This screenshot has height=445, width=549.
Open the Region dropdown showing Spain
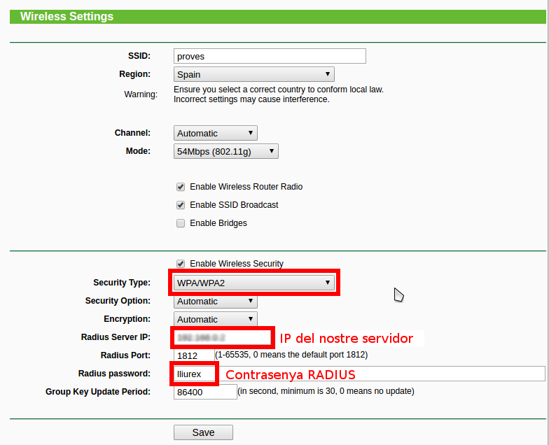pyautogui.click(x=253, y=74)
